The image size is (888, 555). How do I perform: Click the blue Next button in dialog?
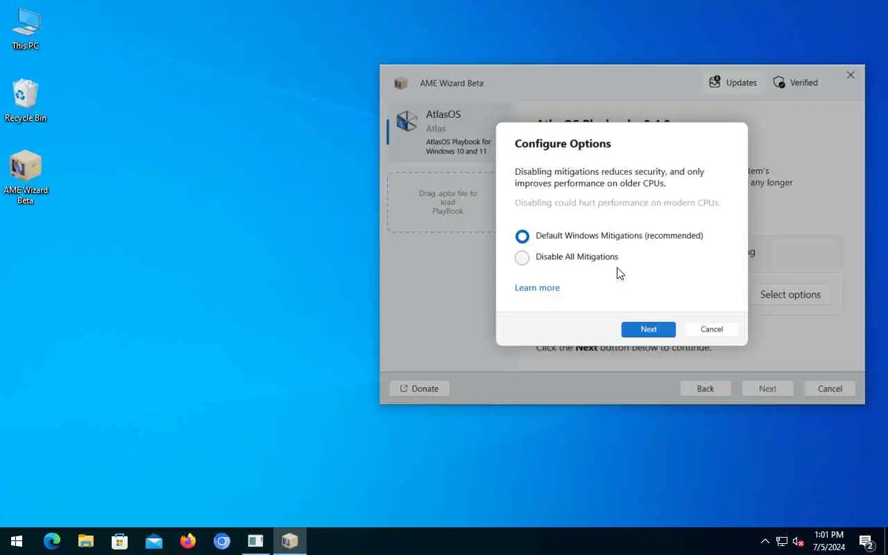648,330
